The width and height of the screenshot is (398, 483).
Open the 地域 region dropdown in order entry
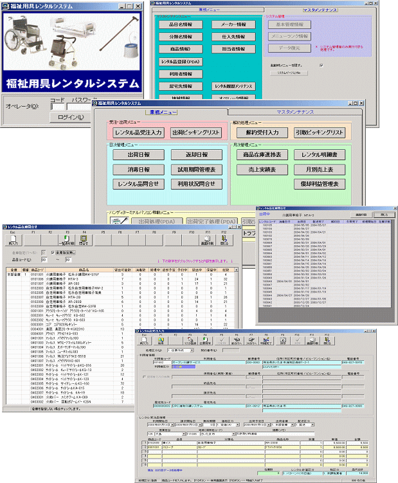(x=233, y=433)
